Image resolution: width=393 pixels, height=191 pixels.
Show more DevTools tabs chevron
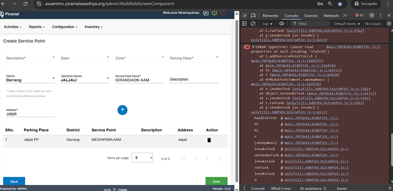click(x=345, y=16)
